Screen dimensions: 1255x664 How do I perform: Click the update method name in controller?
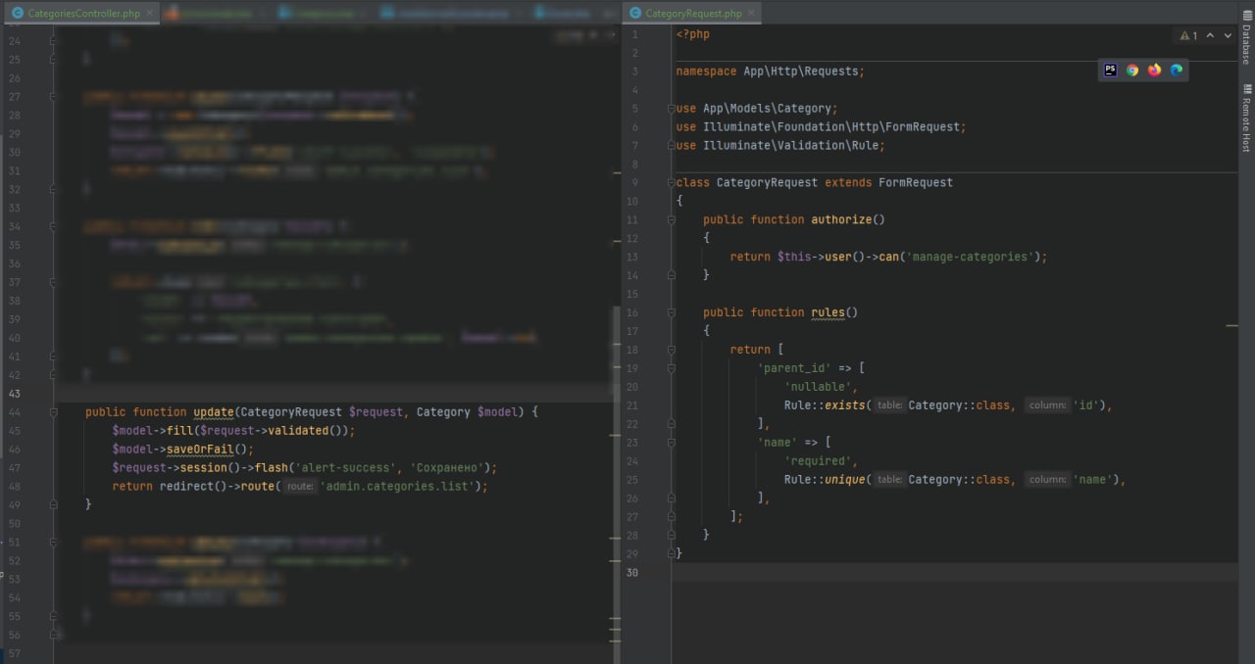tap(213, 412)
